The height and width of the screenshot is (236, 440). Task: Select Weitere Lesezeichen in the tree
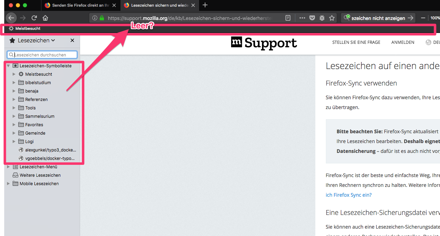pyautogui.click(x=40, y=175)
